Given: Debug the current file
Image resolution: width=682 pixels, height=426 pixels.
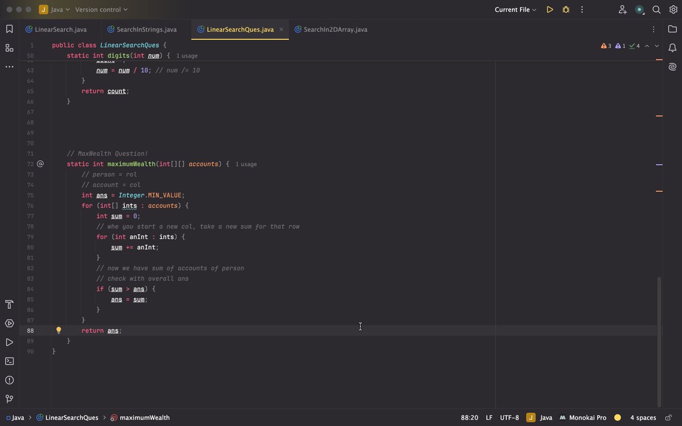Looking at the screenshot, I should pyautogui.click(x=565, y=10).
